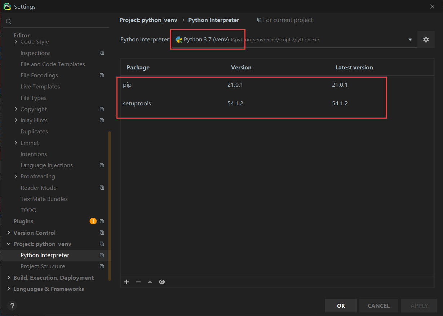Upgrade package with the up-arrow icon

click(150, 282)
